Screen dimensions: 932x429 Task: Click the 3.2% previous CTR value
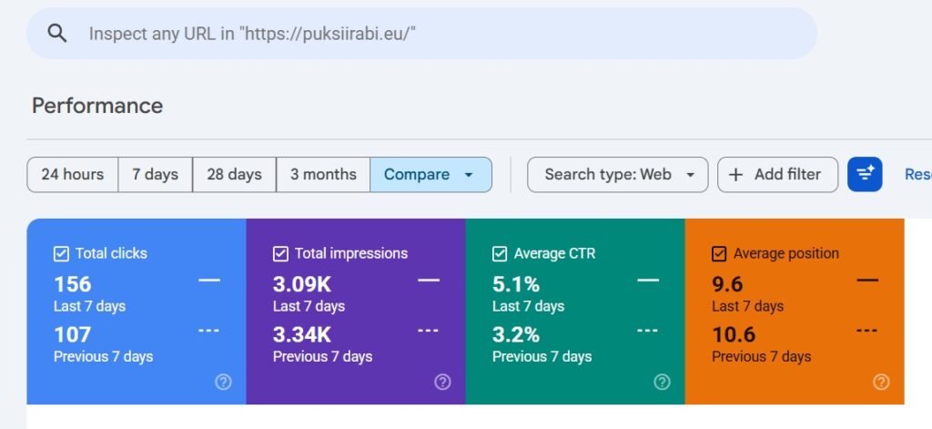[516, 335]
